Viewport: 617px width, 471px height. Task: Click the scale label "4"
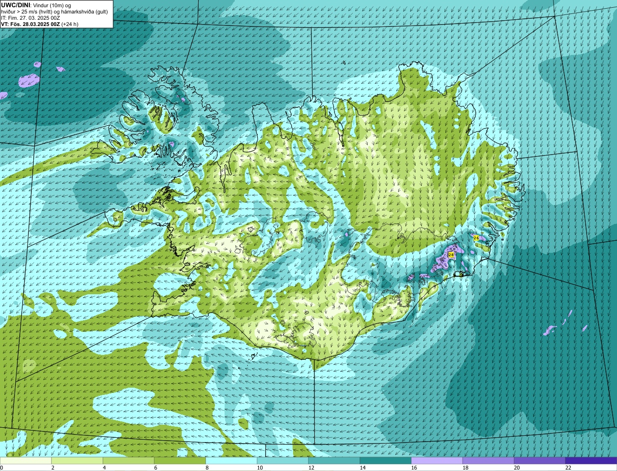[x=104, y=468]
